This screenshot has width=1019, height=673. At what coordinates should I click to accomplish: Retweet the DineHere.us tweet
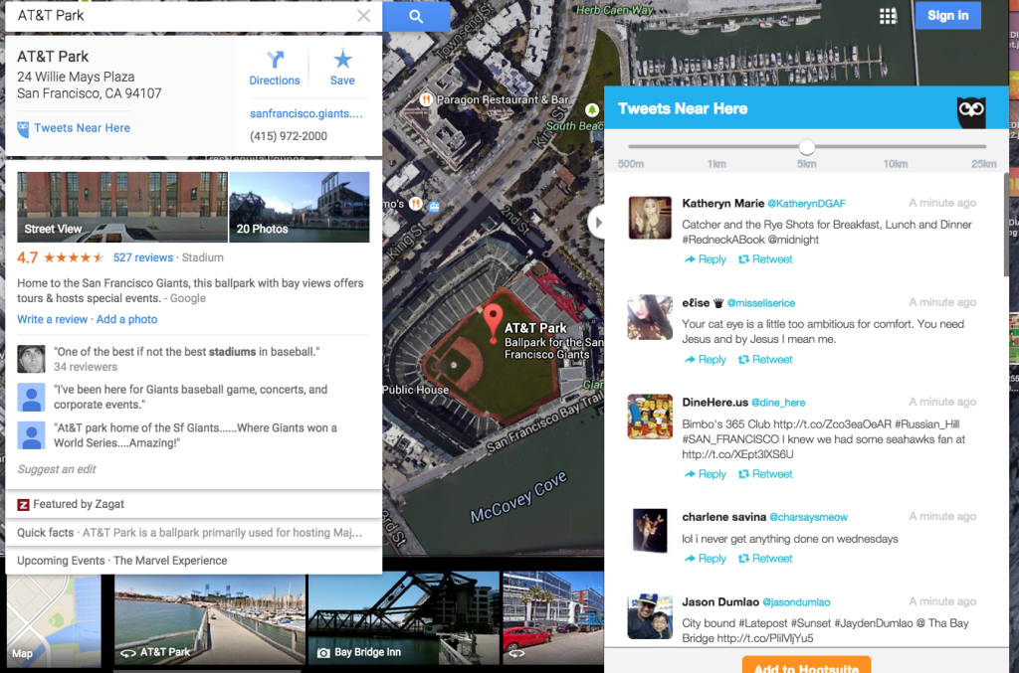pos(765,474)
